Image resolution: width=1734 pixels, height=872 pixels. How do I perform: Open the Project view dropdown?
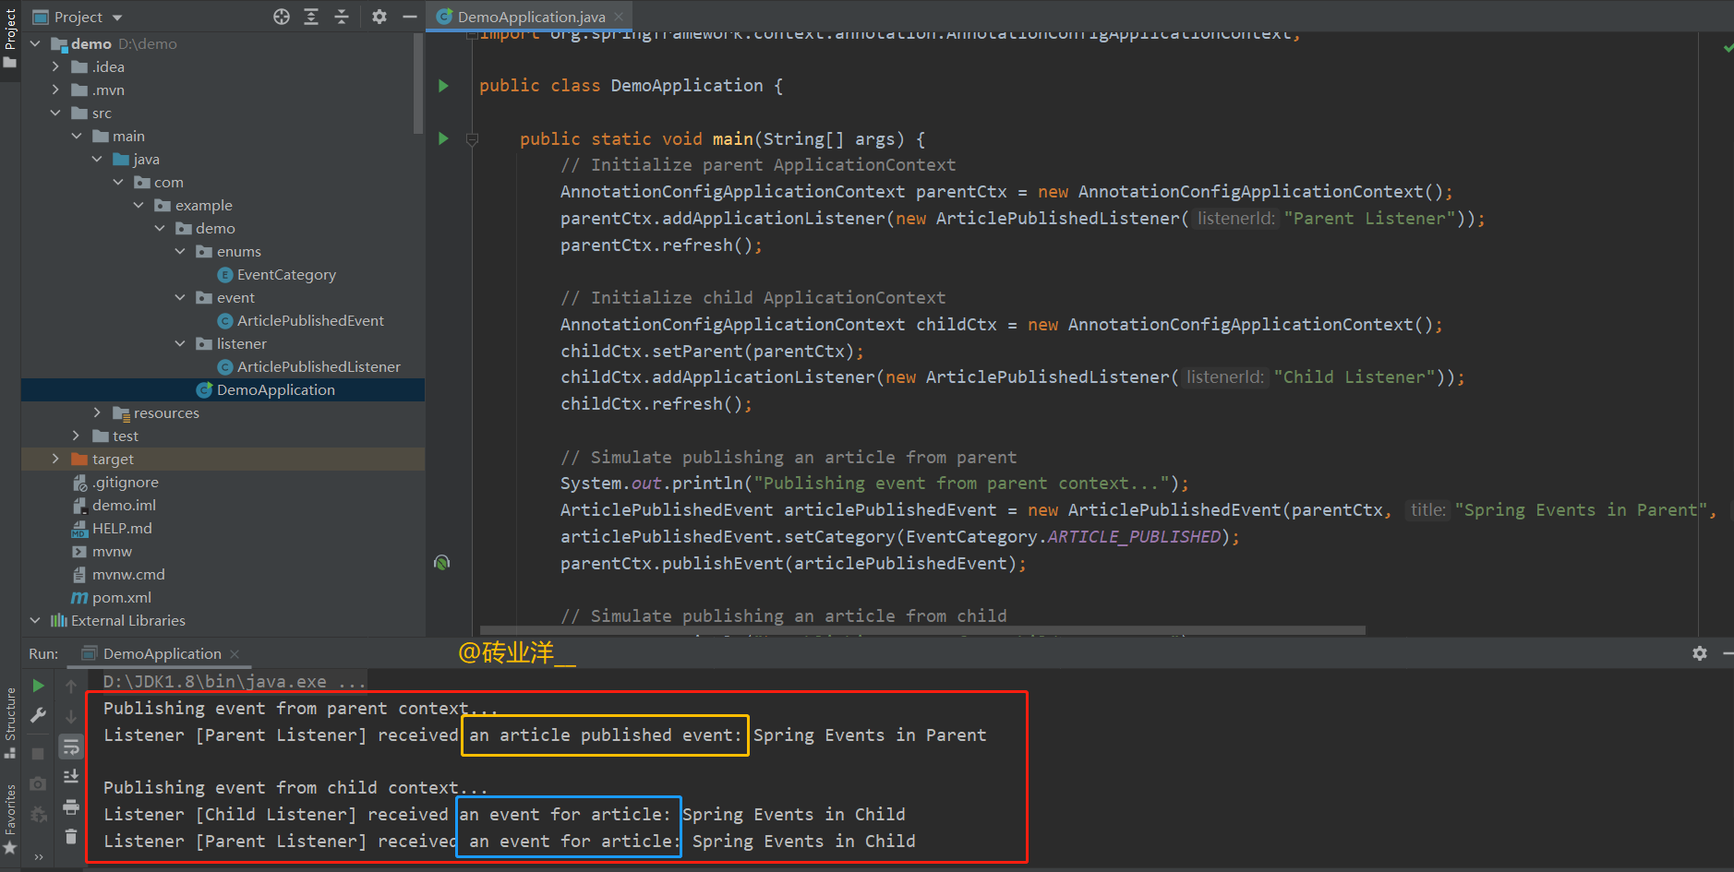[x=117, y=18]
